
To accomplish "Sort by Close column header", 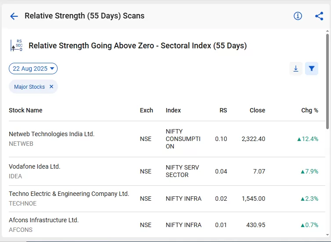I will tap(257, 110).
